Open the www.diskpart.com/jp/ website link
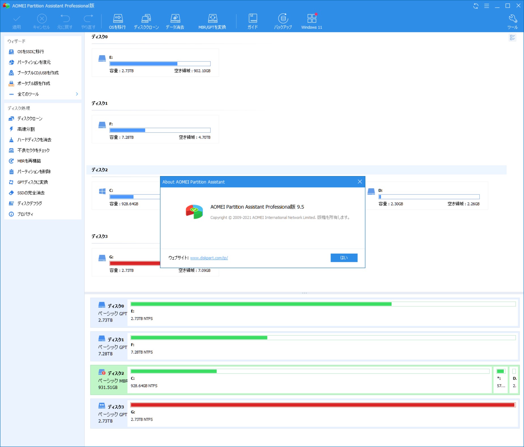The height and width of the screenshot is (447, 524). pos(209,258)
